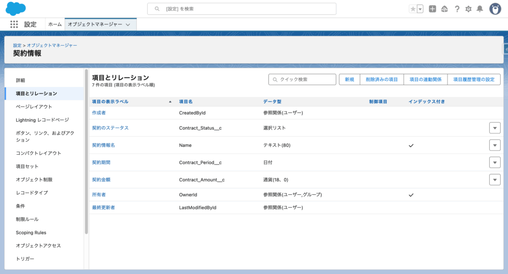
Task: Click the favorites star icon
Action: [413, 9]
